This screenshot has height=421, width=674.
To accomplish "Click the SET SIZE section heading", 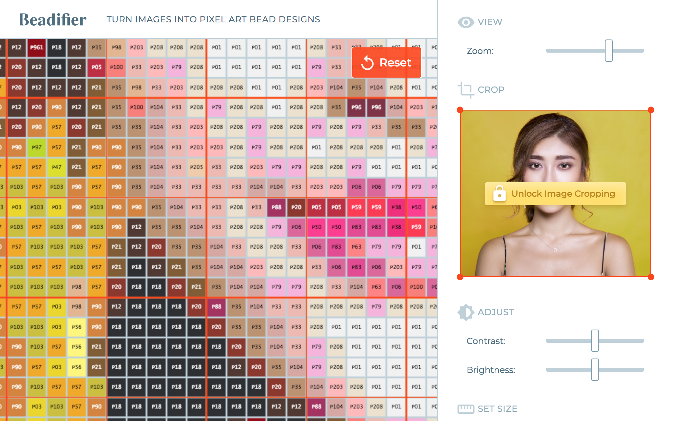I will click(x=497, y=409).
